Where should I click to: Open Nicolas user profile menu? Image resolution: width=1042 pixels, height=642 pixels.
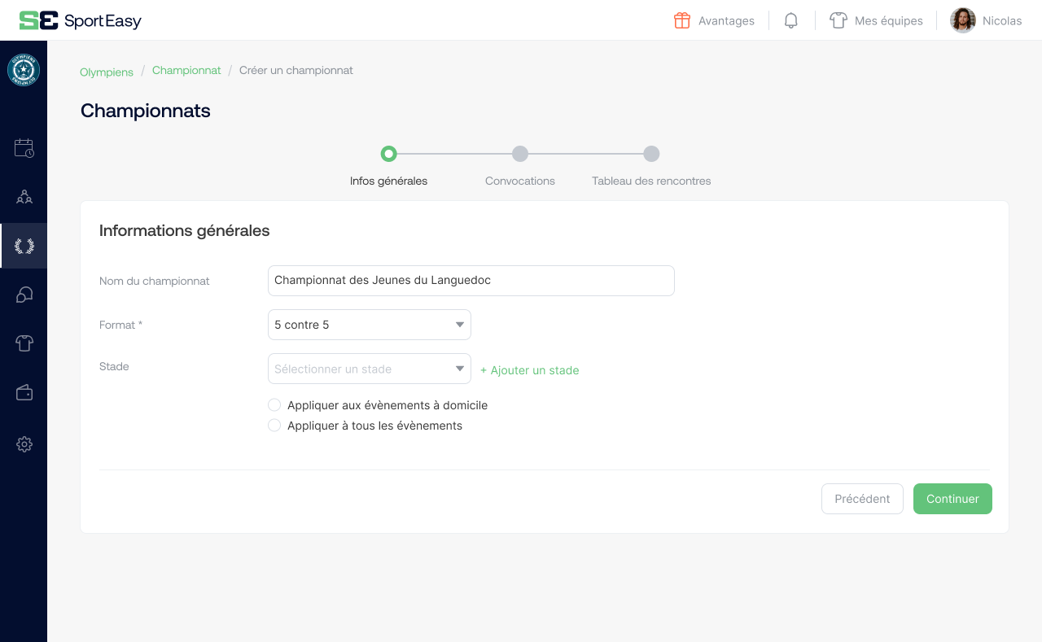coord(986,21)
